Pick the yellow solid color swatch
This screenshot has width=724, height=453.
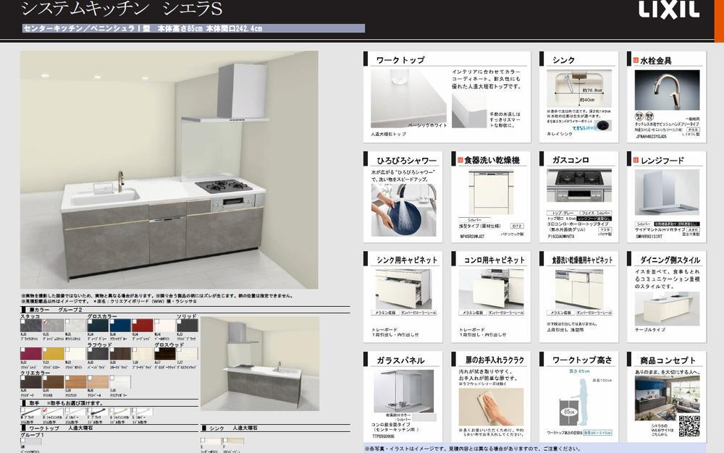click(53, 354)
